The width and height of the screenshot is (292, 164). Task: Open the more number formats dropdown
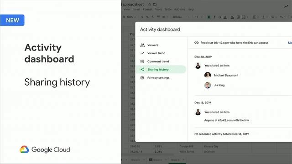[x=165, y=17]
